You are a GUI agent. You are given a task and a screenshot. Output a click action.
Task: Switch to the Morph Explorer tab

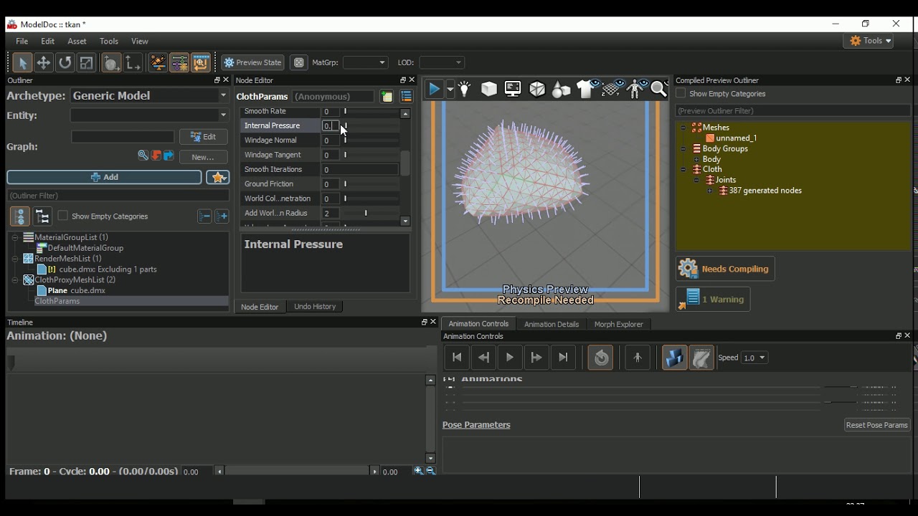[x=618, y=324]
